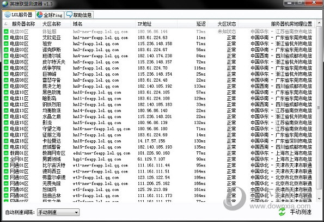Sort by 大区名称 column header

(x=51, y=24)
